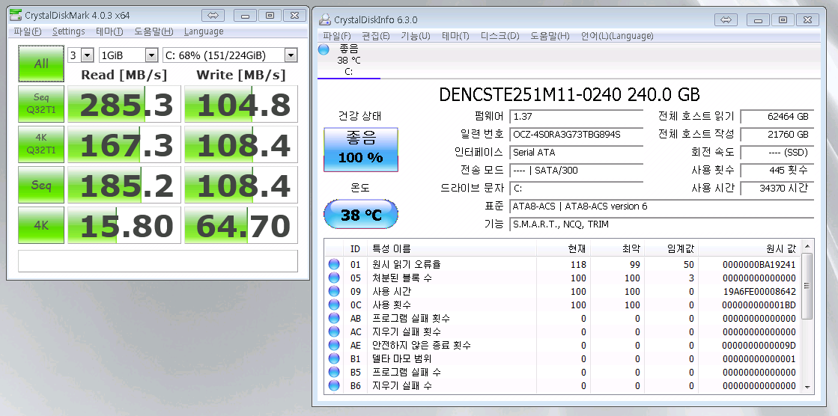The image size is (838, 416).
Task: Open Language menu in CrystalDiskMark
Action: click(x=204, y=31)
